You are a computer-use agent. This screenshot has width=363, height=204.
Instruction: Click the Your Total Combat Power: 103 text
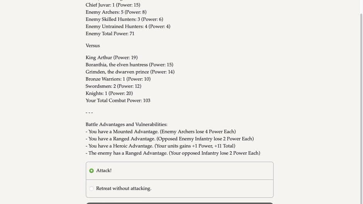(118, 101)
